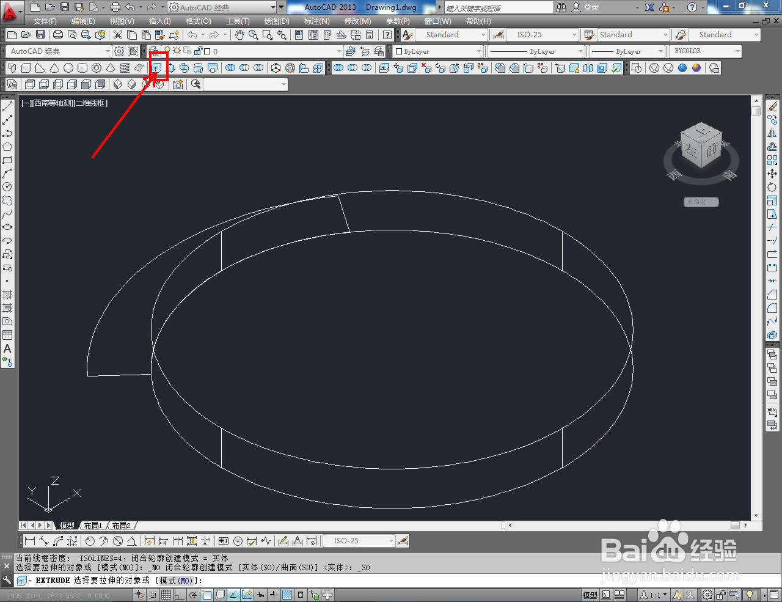The width and height of the screenshot is (782, 602).
Task: Open the ByLayer color dropdown
Action: [x=439, y=51]
